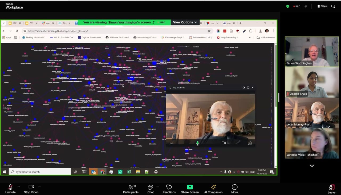Open the Reactions picker

pos(169,189)
